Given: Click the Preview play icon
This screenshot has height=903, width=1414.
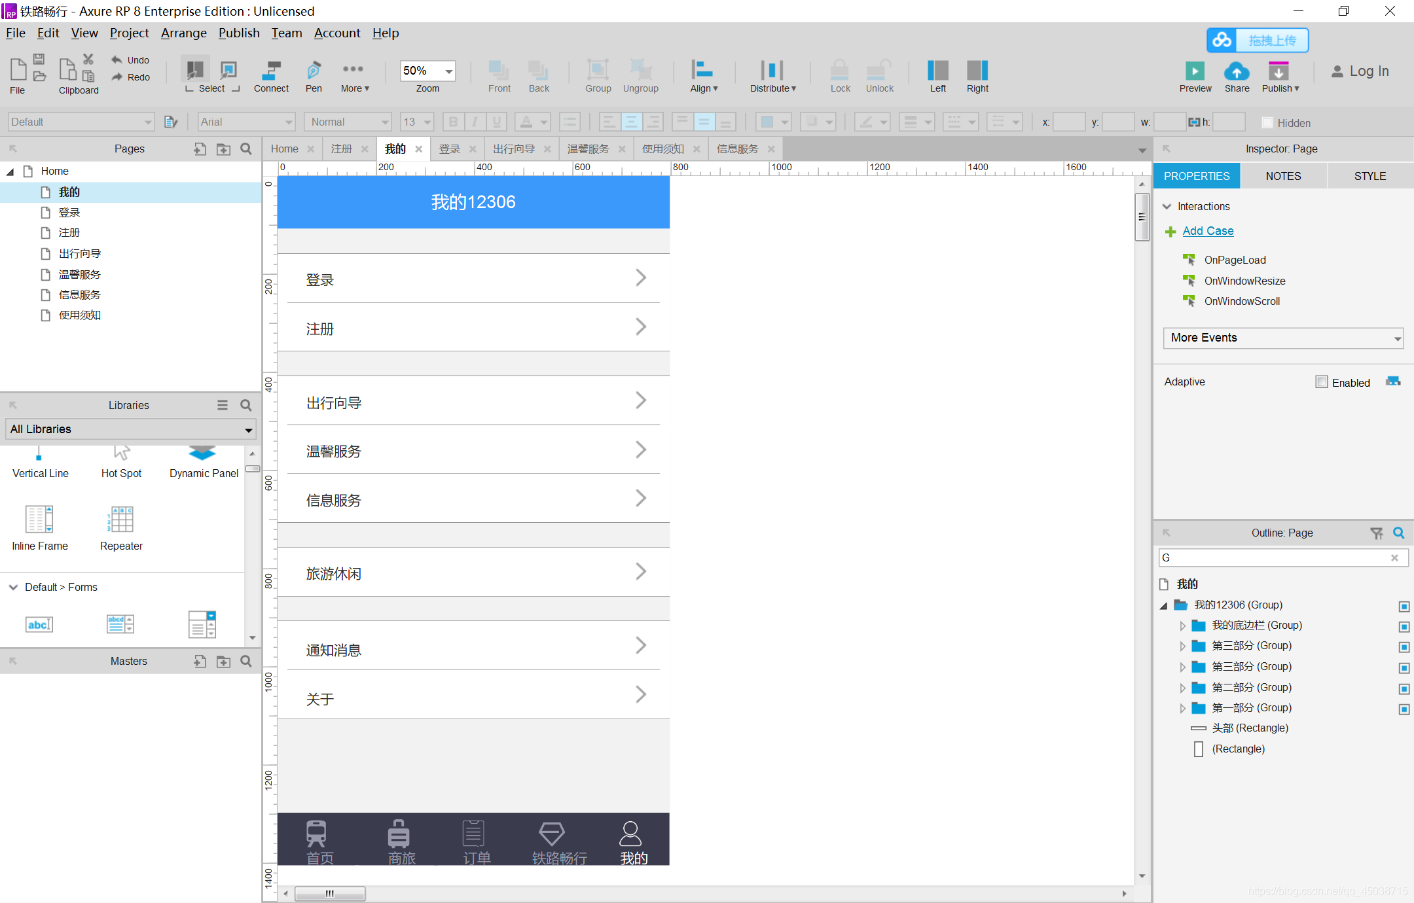Looking at the screenshot, I should 1195,71.
